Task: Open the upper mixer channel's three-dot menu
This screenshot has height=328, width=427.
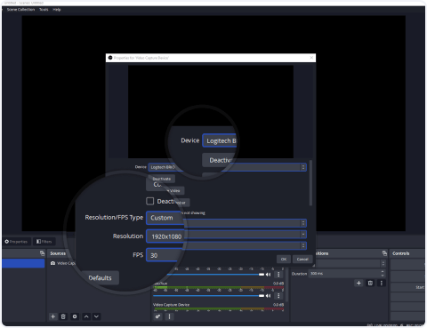Action: click(278, 275)
